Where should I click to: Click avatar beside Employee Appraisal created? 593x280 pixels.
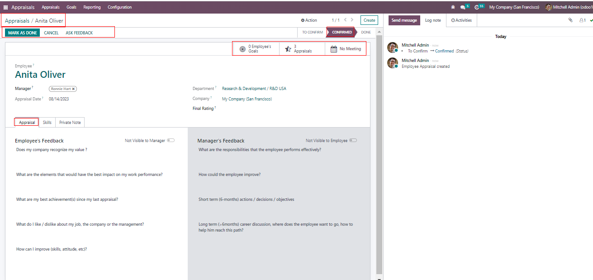tap(393, 63)
